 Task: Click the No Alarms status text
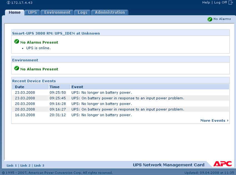222,19
